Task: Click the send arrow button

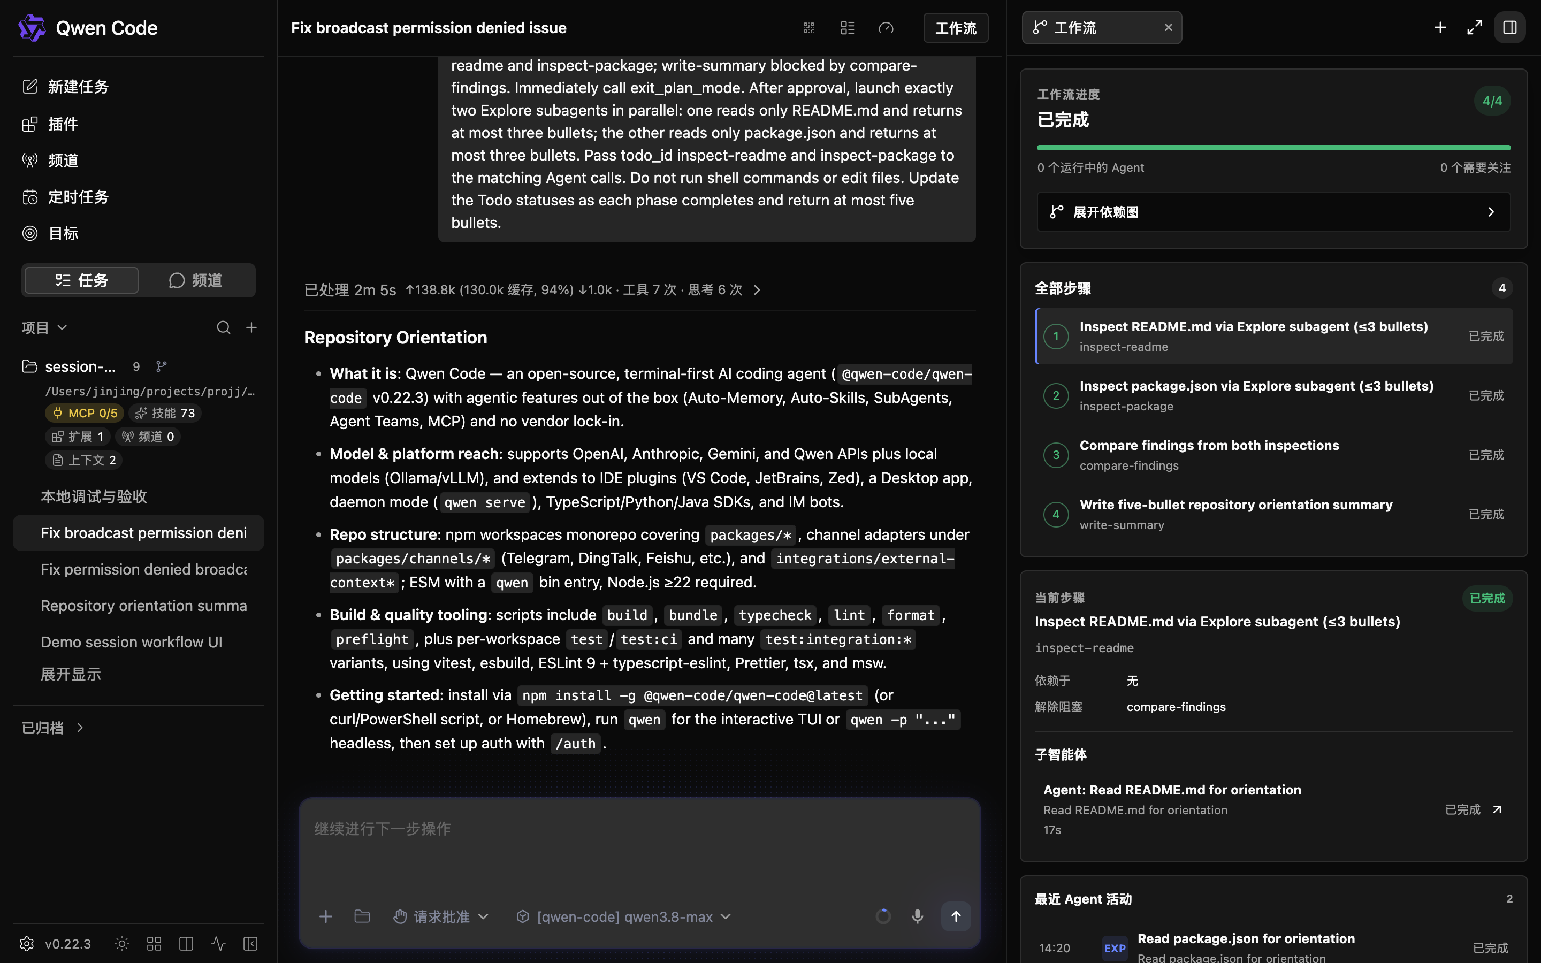Action: 956,916
